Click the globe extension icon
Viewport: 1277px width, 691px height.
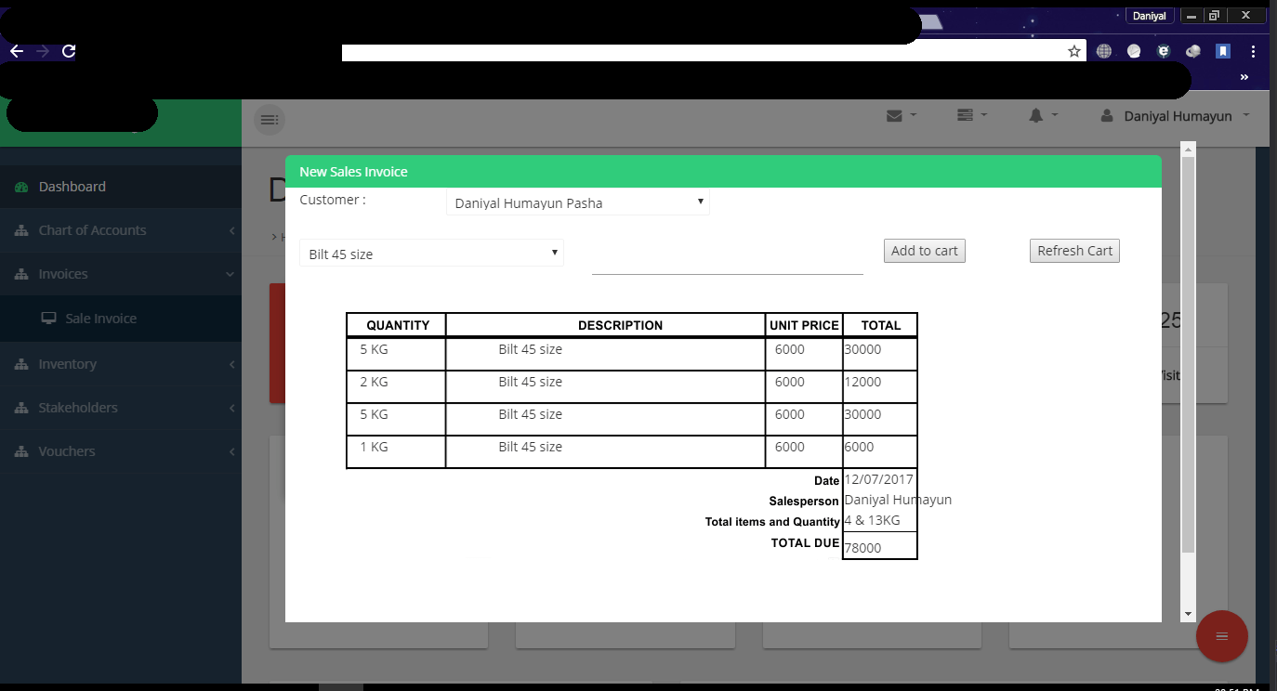point(1104,51)
